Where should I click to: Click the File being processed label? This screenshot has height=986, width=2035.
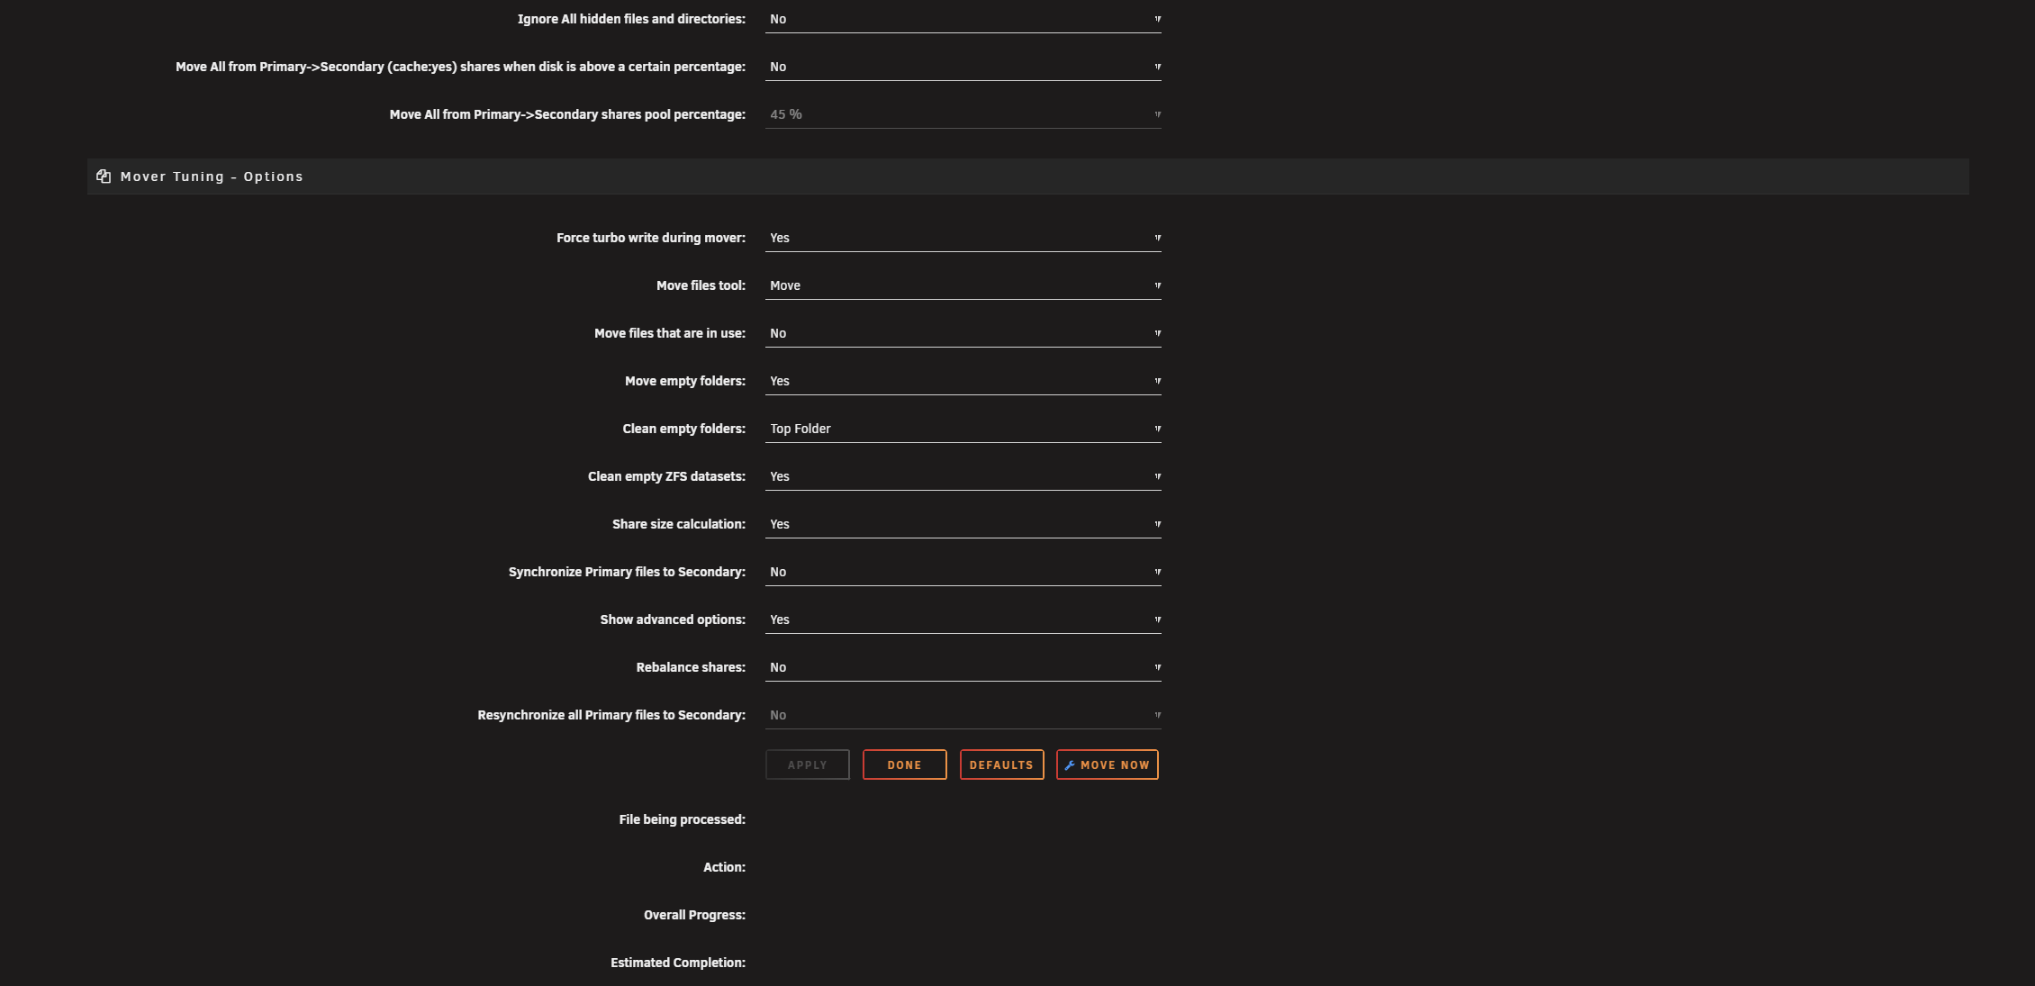[682, 819]
